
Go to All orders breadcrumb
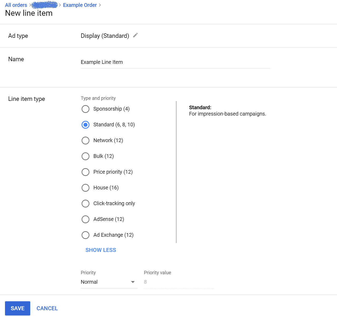(16, 5)
